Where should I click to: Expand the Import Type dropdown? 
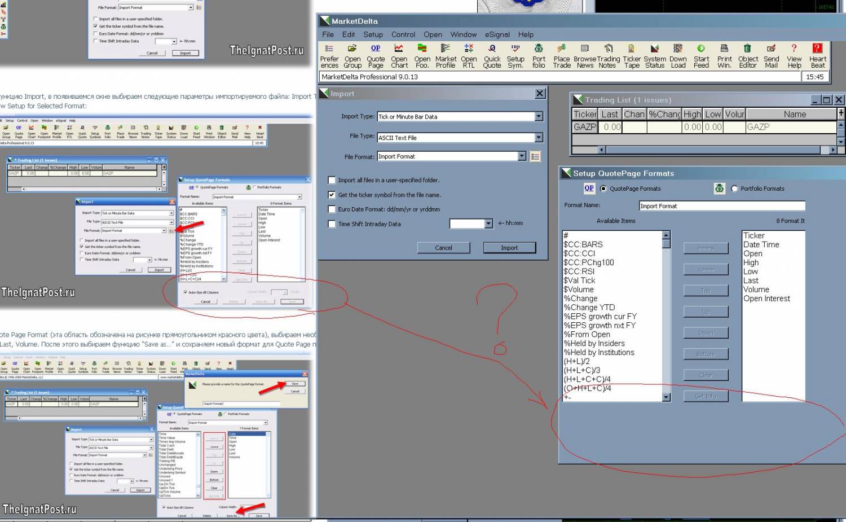coord(539,116)
